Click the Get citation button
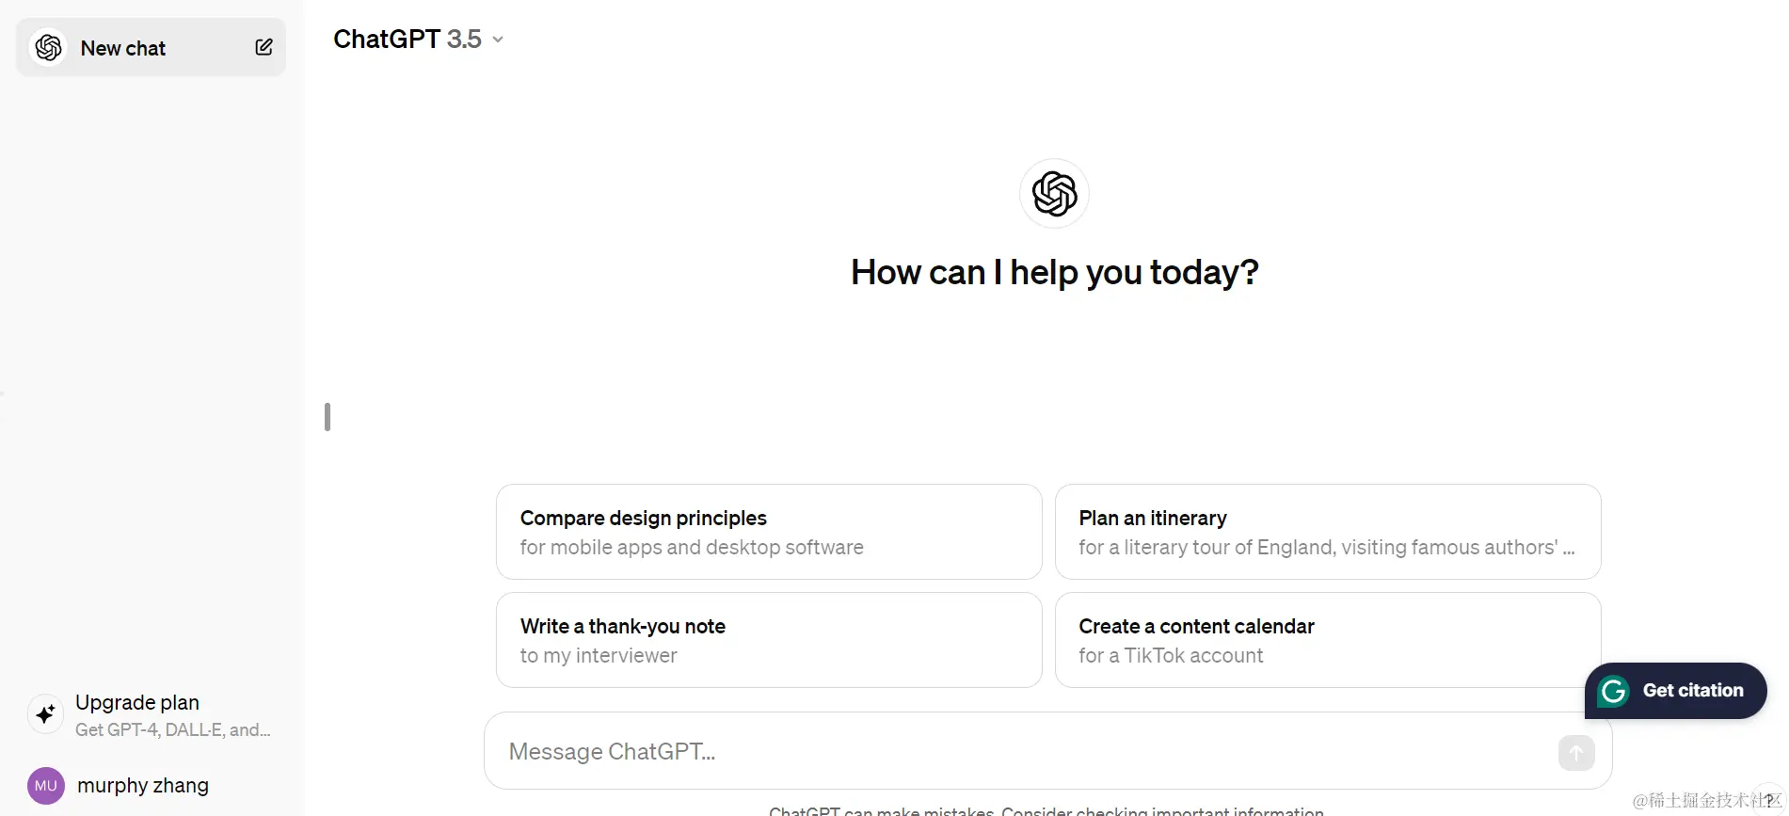The height and width of the screenshot is (816, 1789). tap(1676, 691)
